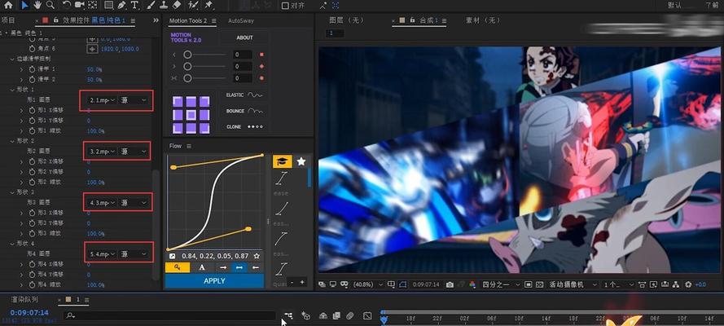Open the Flow panel menu
The image size is (724, 326).
tap(189, 146)
